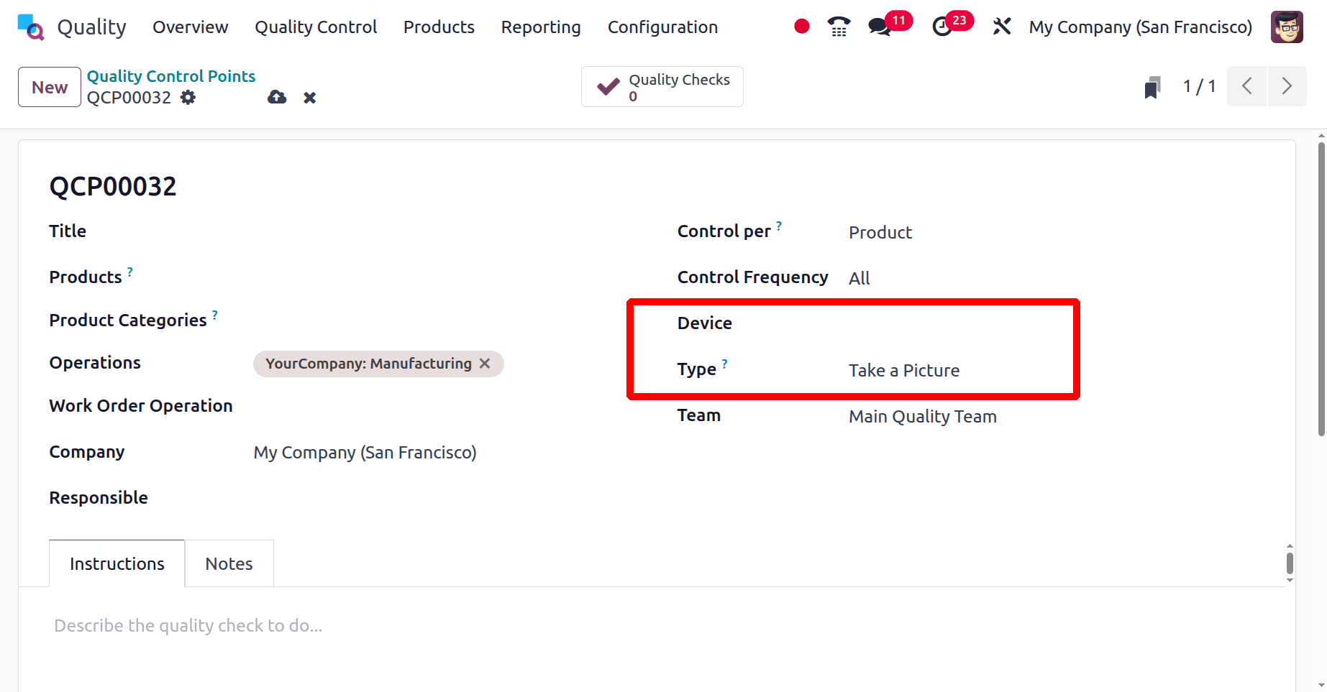The height and width of the screenshot is (692, 1327).
Task: Click the Quality app logo icon
Action: point(29,26)
